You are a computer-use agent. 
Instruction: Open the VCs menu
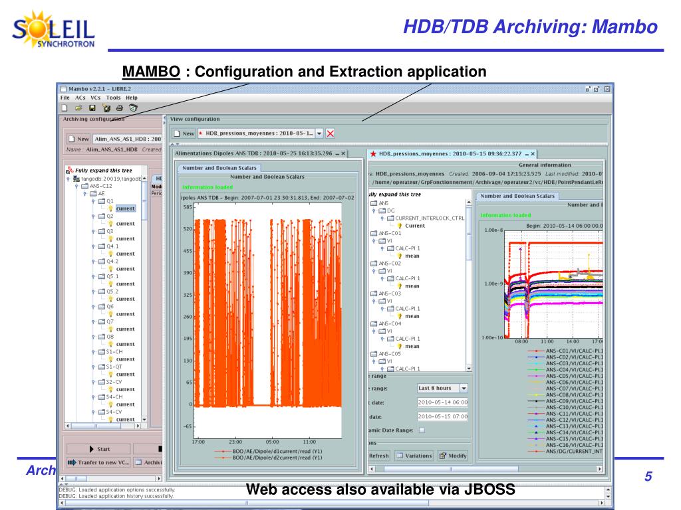[96, 98]
